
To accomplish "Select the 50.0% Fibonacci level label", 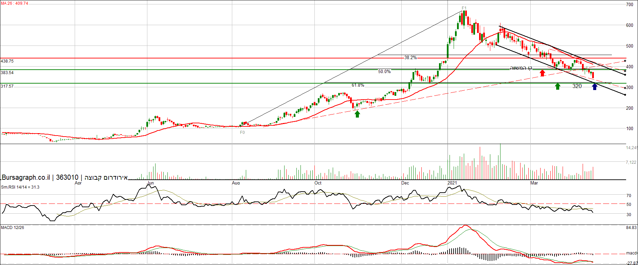I will click(x=384, y=72).
